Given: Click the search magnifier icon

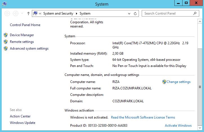Looking at the screenshot, I should [195, 13].
